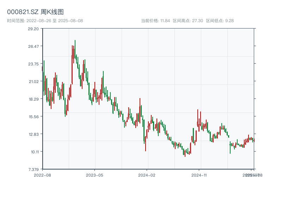282x211 pixels.
Task: Click the 12.83 y-axis label
Action: [34, 134]
